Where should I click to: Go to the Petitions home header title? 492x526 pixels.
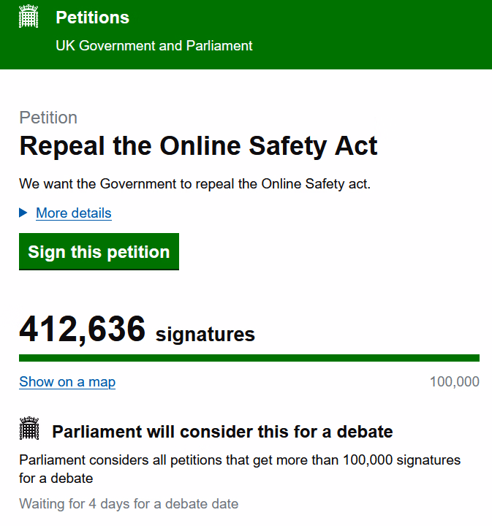pyautogui.click(x=92, y=18)
